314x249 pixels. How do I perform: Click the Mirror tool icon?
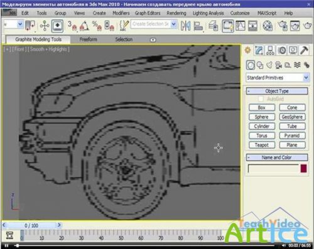click(186, 26)
